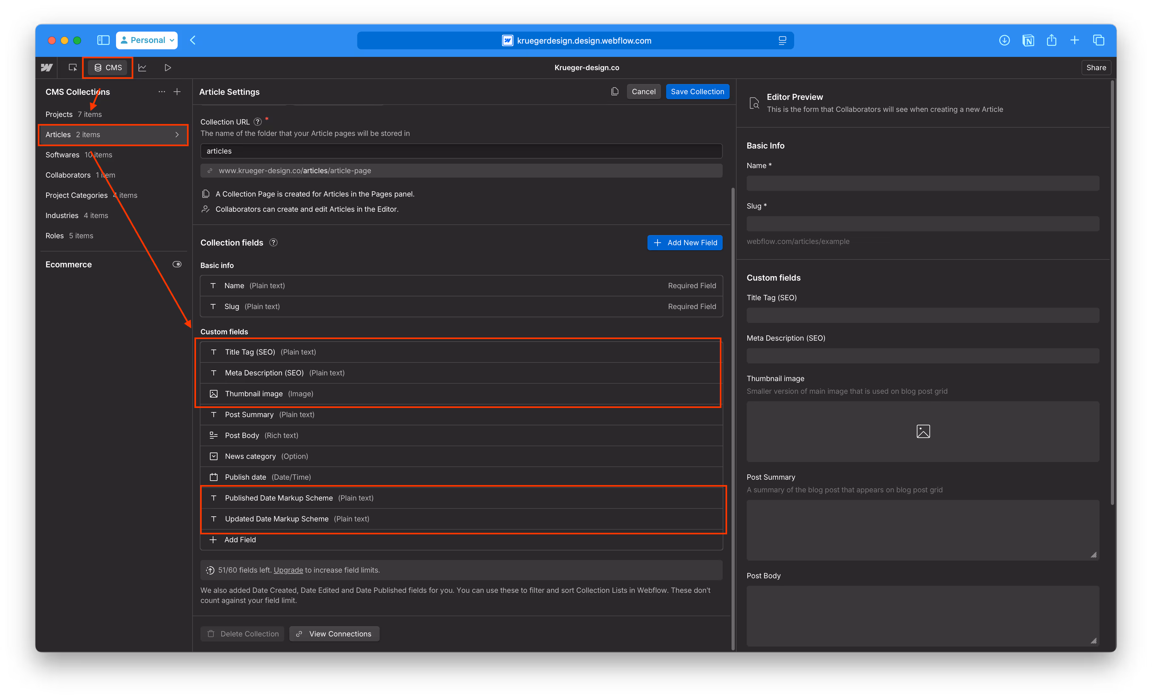The height and width of the screenshot is (699, 1152).
Task: Open the analytics chart icon
Action: [x=143, y=68]
